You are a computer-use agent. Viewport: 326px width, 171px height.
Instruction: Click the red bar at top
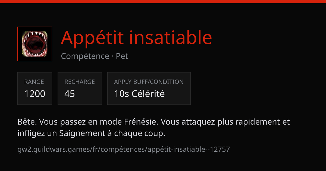tap(163, 1)
